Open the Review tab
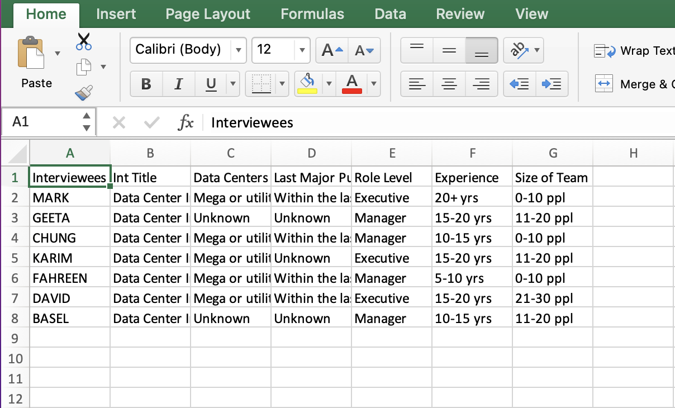Viewport: 675px width, 408px height. tap(460, 14)
